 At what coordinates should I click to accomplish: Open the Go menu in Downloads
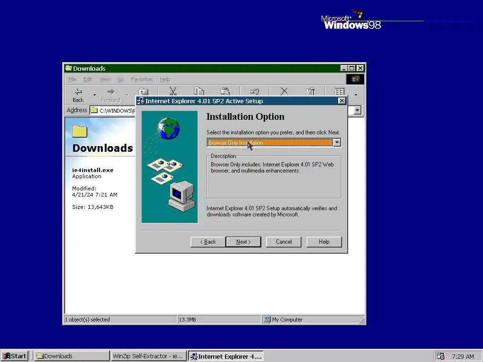coord(120,79)
